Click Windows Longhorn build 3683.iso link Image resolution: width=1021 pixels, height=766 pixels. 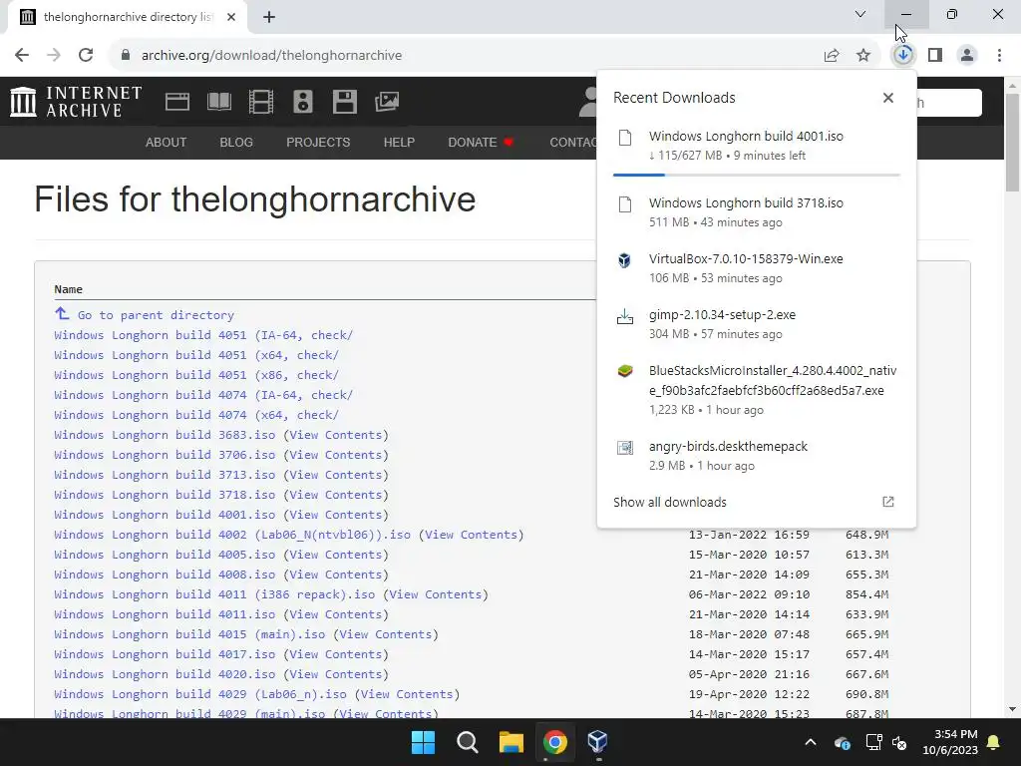(x=165, y=435)
